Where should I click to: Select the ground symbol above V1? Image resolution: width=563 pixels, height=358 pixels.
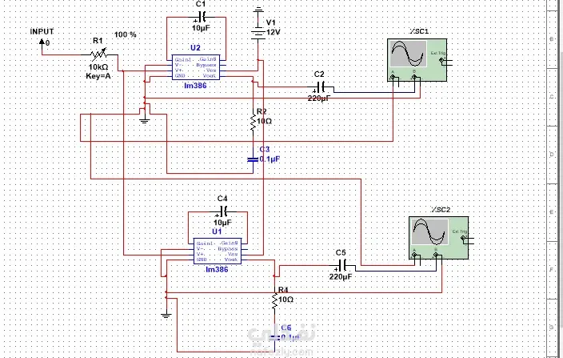coord(258,10)
